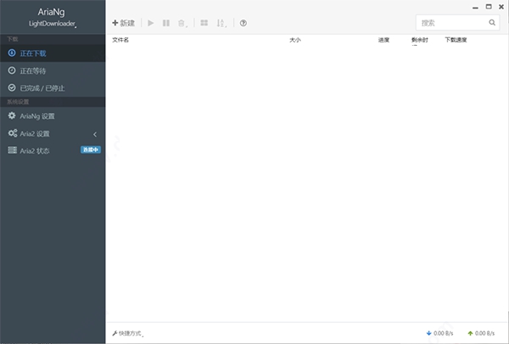Select 正在下载 in the sidebar
Image resolution: width=509 pixels, height=344 pixels.
53,54
